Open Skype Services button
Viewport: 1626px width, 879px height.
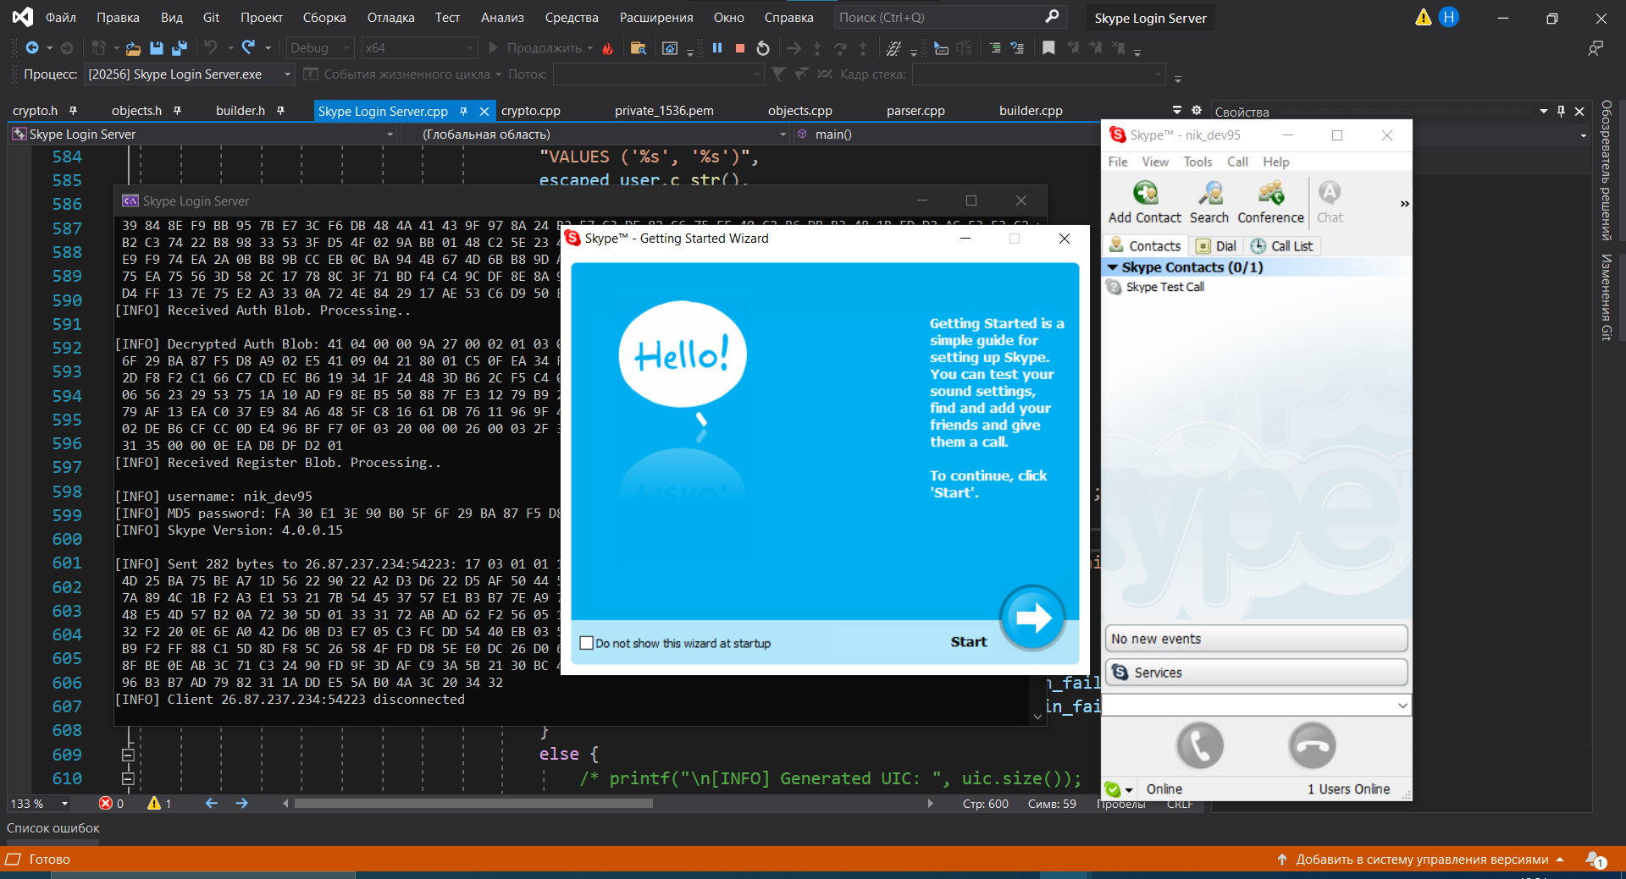1257,673
